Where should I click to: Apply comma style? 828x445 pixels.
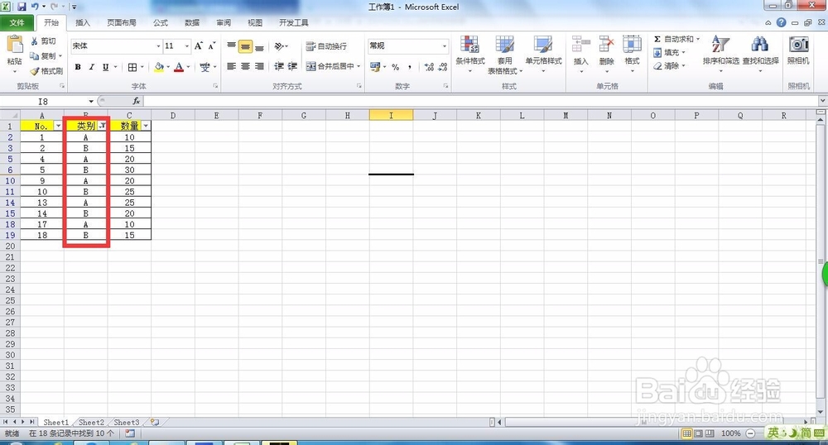[410, 67]
